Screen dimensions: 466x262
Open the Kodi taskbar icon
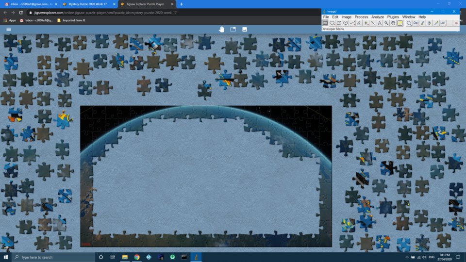pos(149,257)
